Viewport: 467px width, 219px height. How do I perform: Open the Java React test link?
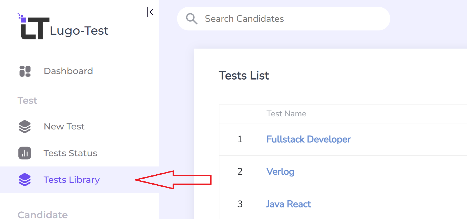pos(288,204)
